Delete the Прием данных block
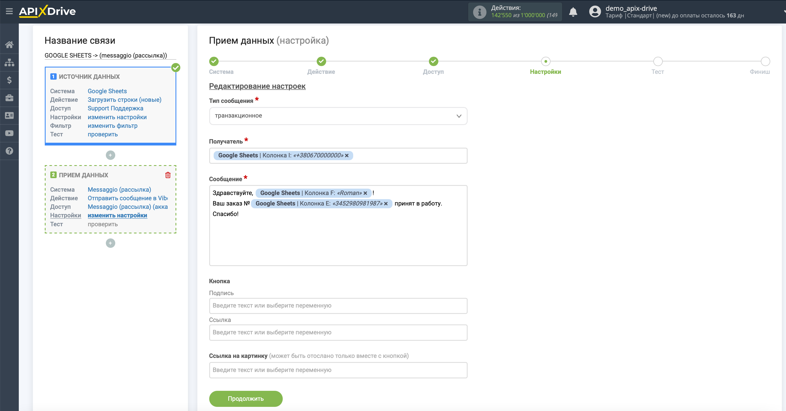 [x=168, y=175]
